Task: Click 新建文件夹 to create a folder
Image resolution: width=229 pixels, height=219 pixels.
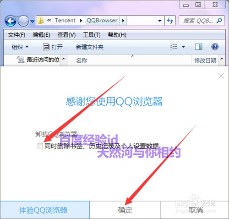Action: [90, 47]
